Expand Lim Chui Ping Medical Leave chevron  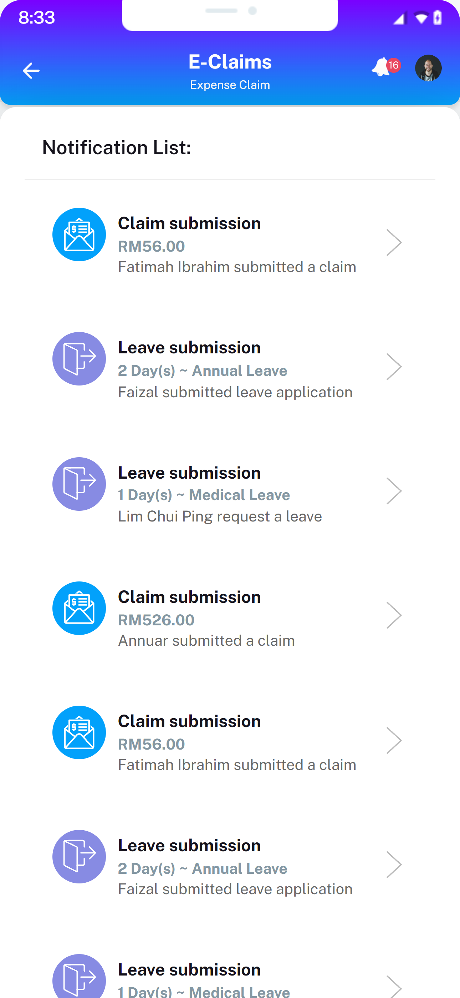click(x=394, y=491)
